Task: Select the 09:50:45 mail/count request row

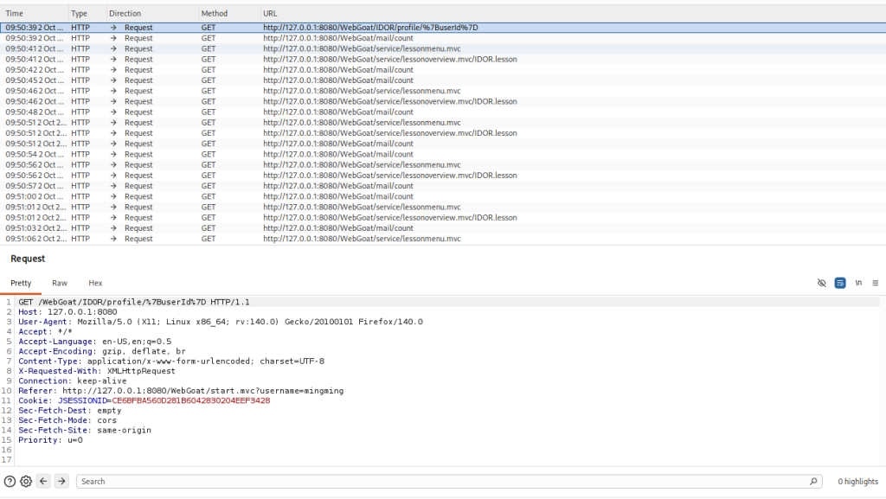Action: 443,80
